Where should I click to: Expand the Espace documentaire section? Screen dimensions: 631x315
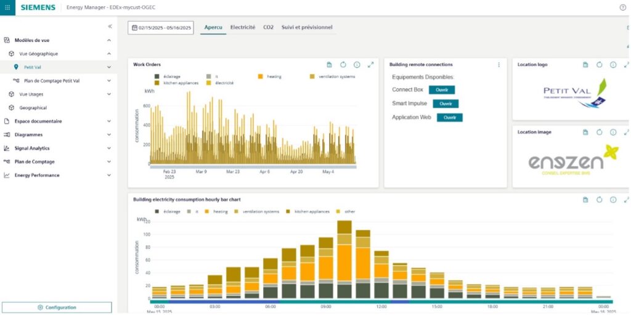pyautogui.click(x=109, y=121)
